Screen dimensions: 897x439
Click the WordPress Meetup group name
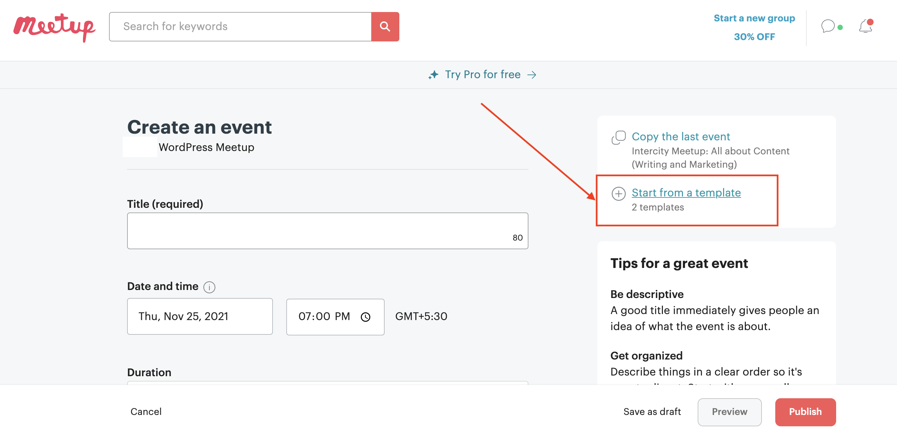pyautogui.click(x=206, y=147)
